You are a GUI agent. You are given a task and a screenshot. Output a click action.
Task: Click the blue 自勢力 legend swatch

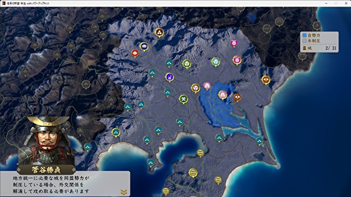pos(304,35)
